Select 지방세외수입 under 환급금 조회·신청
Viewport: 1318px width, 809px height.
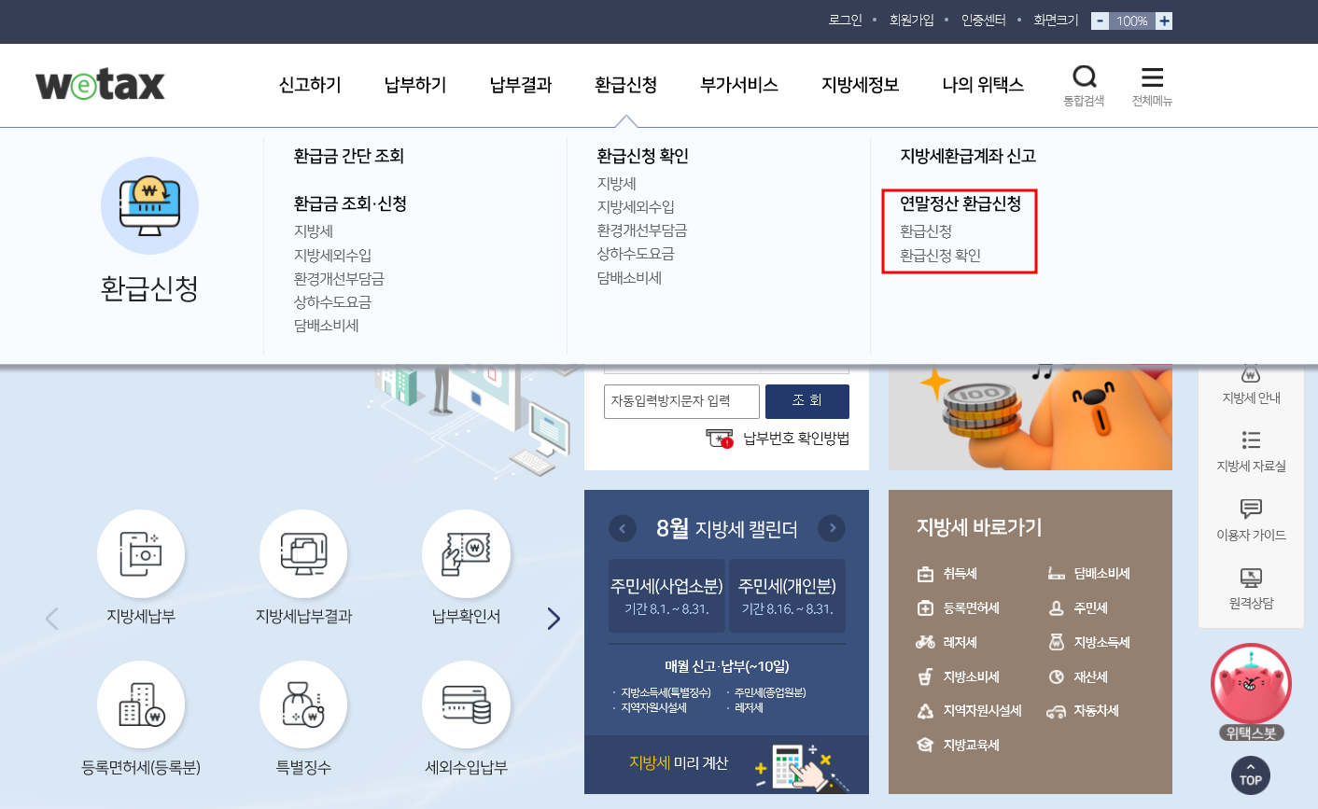pyautogui.click(x=333, y=255)
